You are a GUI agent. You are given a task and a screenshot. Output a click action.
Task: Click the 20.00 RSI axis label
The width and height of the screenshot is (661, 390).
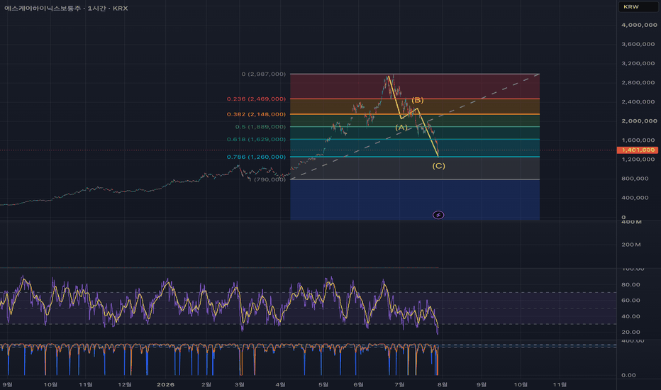click(631, 332)
